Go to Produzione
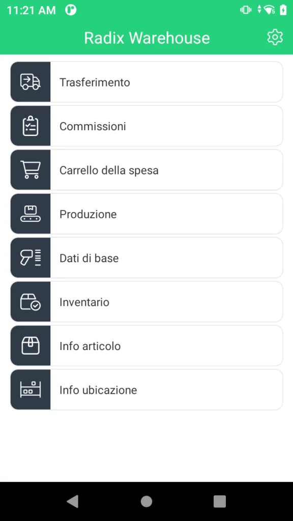 pyautogui.click(x=146, y=214)
